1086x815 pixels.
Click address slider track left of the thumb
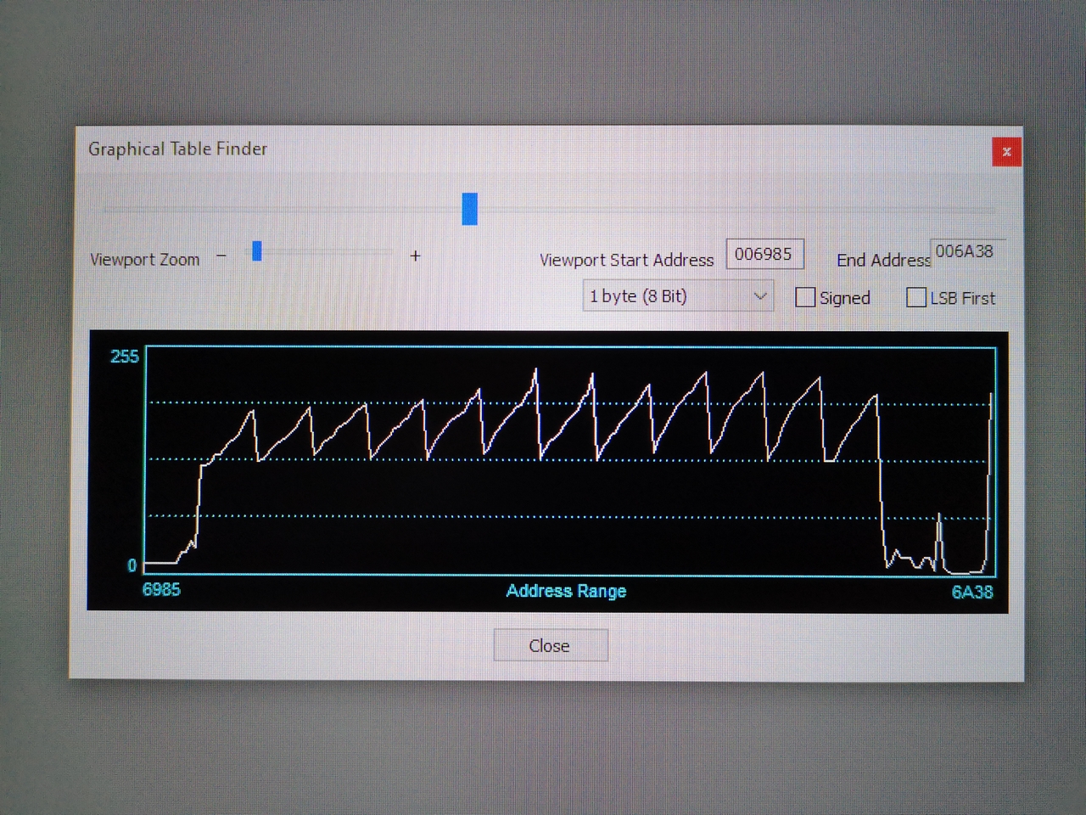[x=280, y=209]
